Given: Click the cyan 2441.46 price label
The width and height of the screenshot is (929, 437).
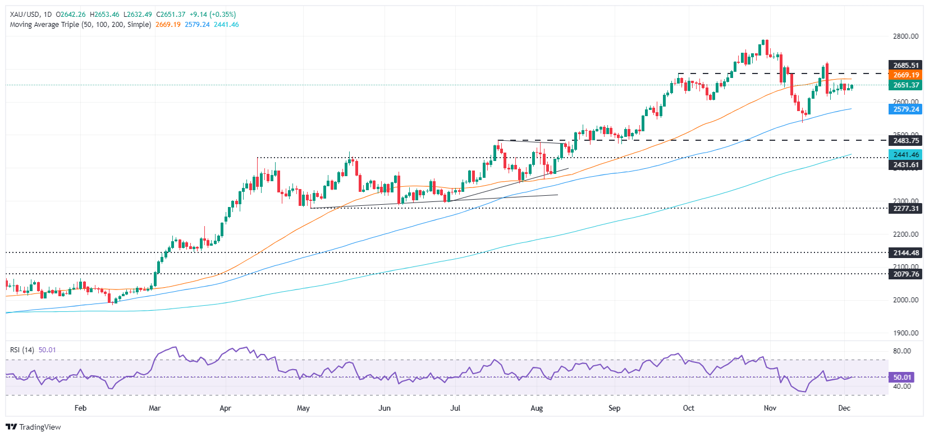Looking at the screenshot, I should click(905, 155).
